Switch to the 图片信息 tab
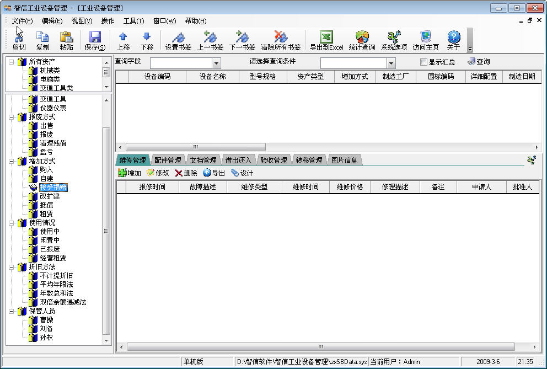 pos(344,161)
